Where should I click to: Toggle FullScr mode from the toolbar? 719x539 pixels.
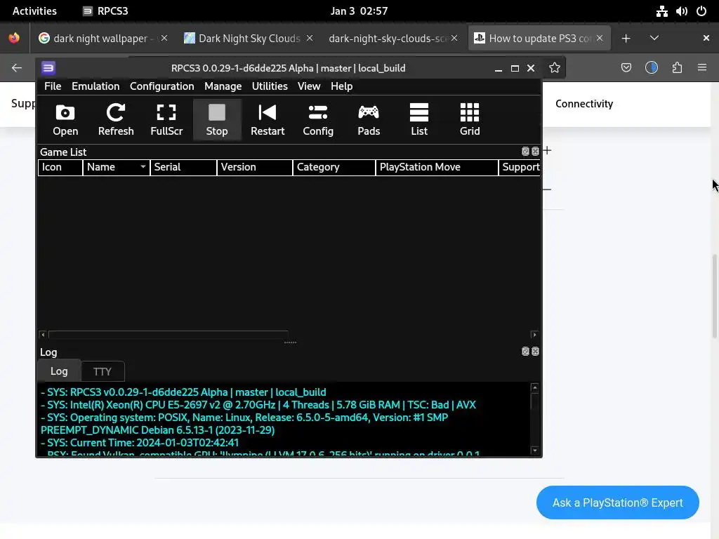(x=166, y=119)
